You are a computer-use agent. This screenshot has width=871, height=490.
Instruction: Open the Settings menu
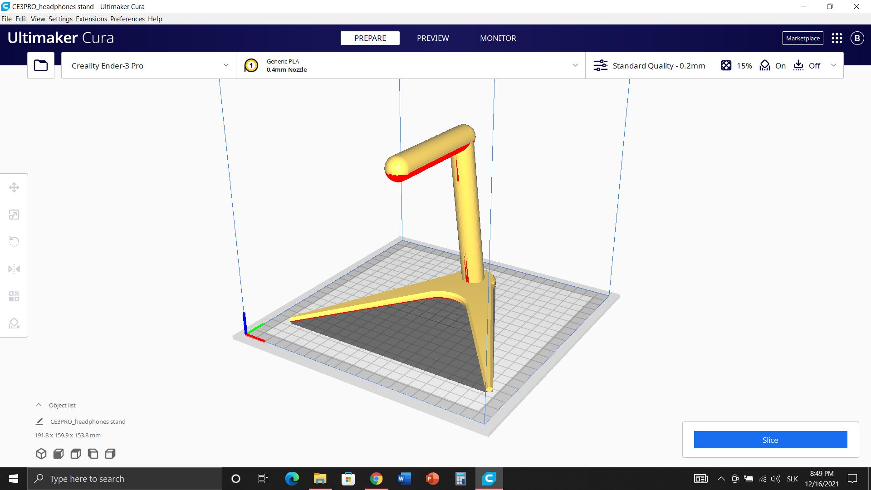tap(60, 19)
